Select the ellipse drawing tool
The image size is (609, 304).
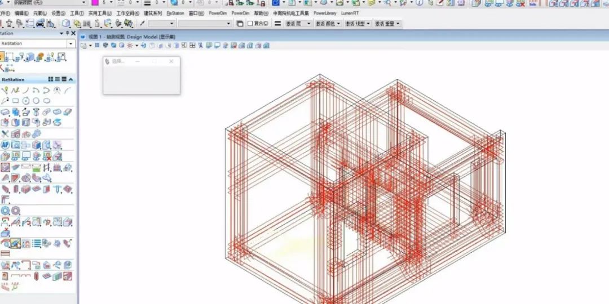pyautogui.click(x=47, y=101)
